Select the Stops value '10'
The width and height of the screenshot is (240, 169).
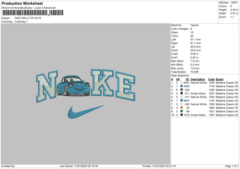192,32
